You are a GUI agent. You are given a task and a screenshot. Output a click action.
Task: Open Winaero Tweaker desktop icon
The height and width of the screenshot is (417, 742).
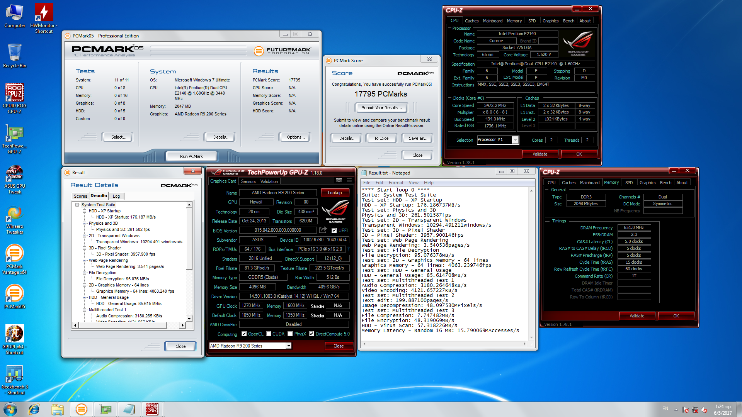coord(15,220)
